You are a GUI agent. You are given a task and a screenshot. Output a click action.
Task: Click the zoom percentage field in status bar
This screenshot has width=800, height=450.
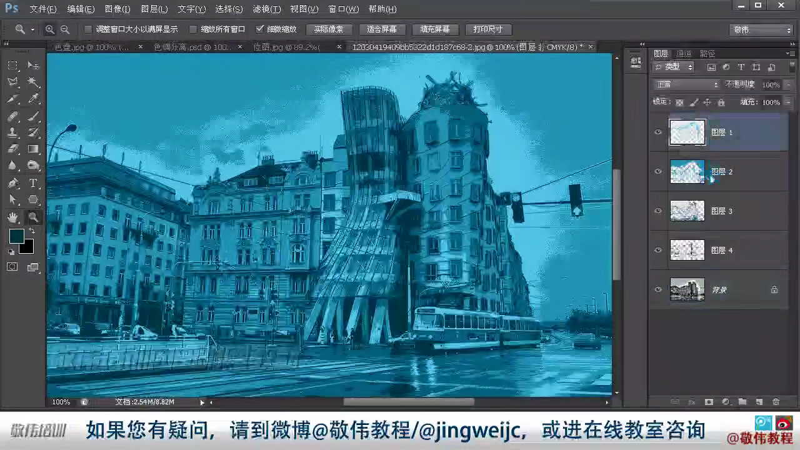61,402
